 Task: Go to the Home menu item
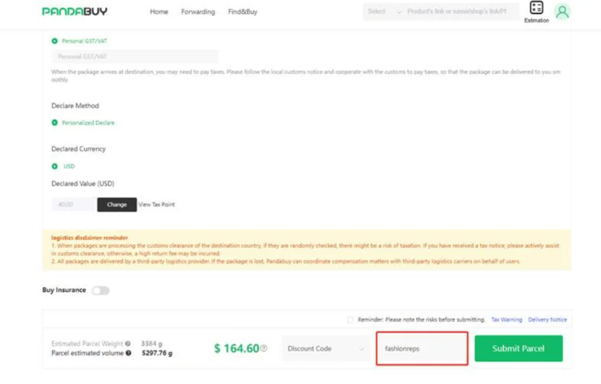tap(159, 12)
